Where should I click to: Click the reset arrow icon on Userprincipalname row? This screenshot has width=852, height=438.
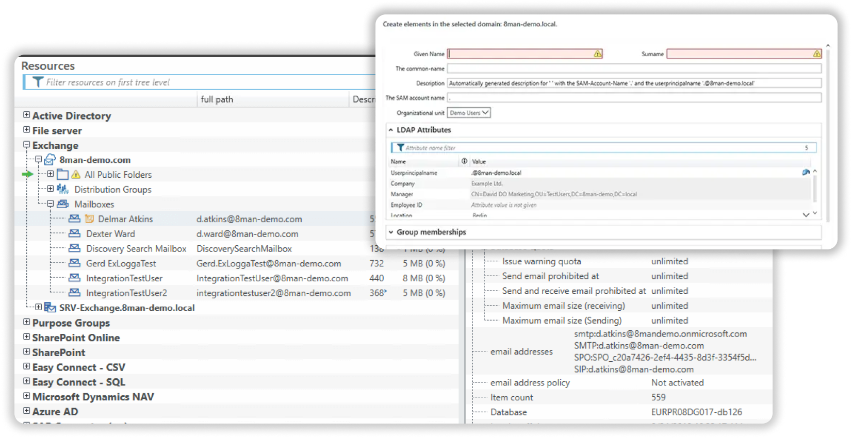pyautogui.click(x=806, y=172)
